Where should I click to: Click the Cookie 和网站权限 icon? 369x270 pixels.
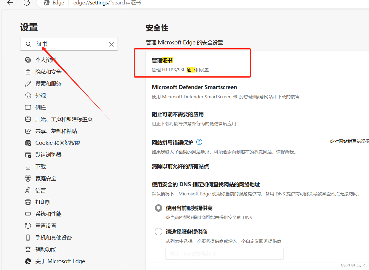click(x=28, y=143)
